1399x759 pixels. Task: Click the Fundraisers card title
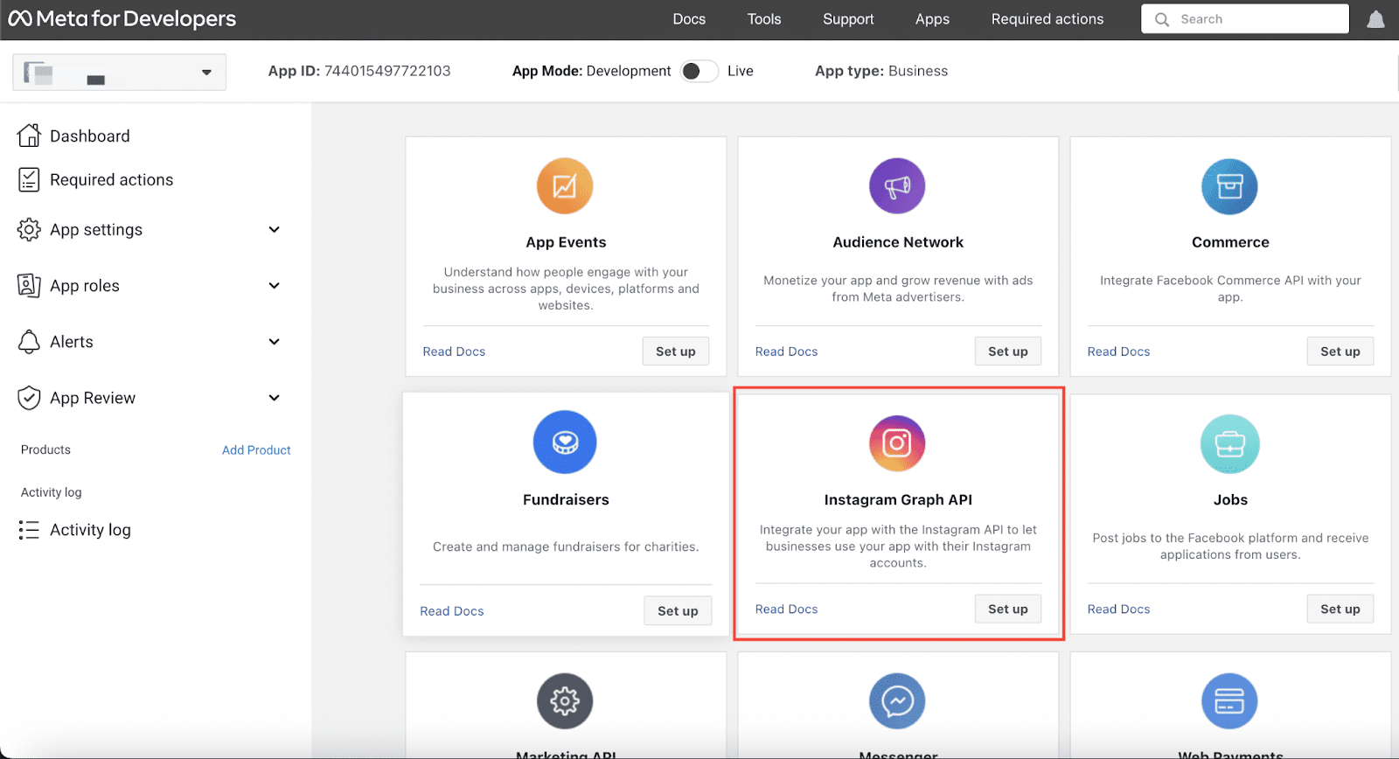566,500
